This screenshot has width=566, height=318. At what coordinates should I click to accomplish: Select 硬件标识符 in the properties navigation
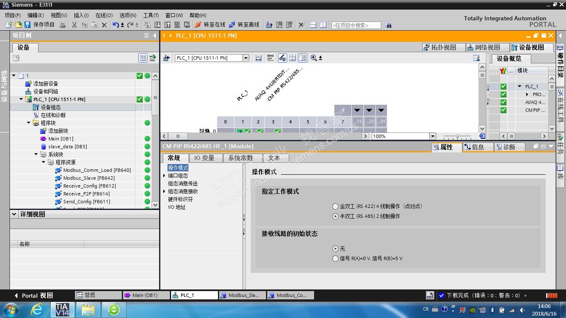[180, 200]
